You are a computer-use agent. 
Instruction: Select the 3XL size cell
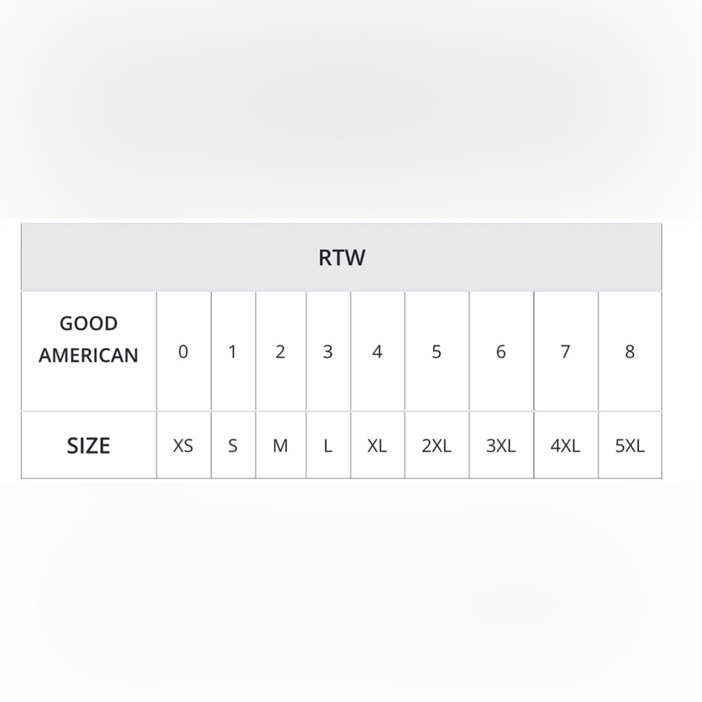click(501, 445)
